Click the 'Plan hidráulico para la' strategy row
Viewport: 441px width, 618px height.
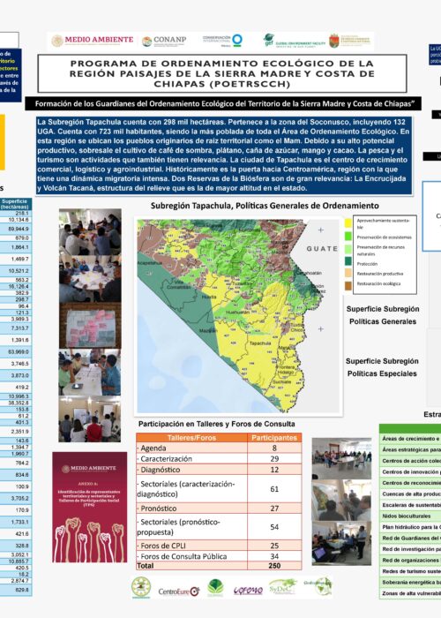[x=410, y=527]
